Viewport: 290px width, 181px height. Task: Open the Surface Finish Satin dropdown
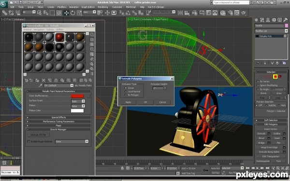(78, 101)
